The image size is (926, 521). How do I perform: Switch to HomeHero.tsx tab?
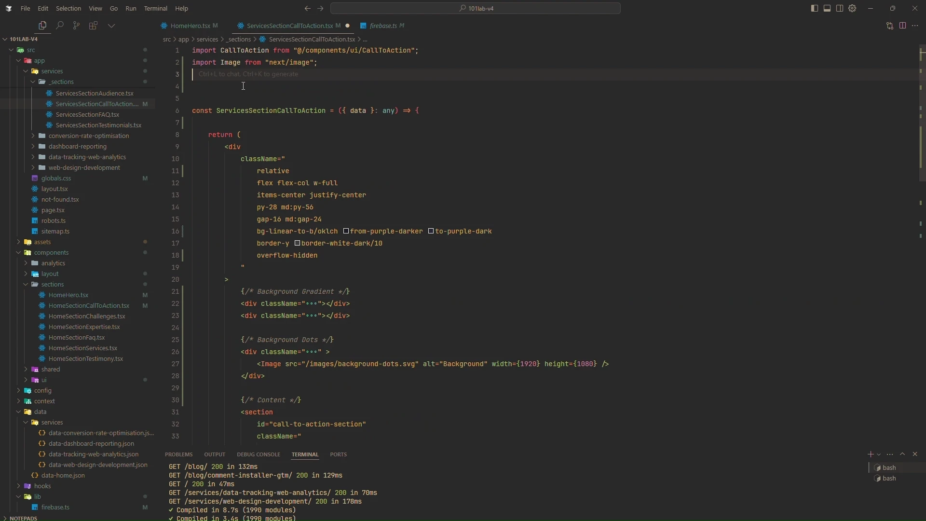coord(190,26)
